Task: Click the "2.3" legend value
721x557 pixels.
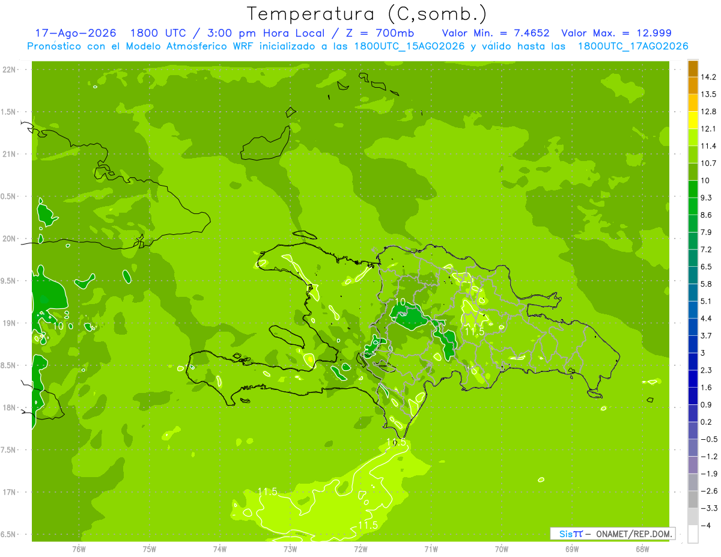Action: pyautogui.click(x=707, y=370)
